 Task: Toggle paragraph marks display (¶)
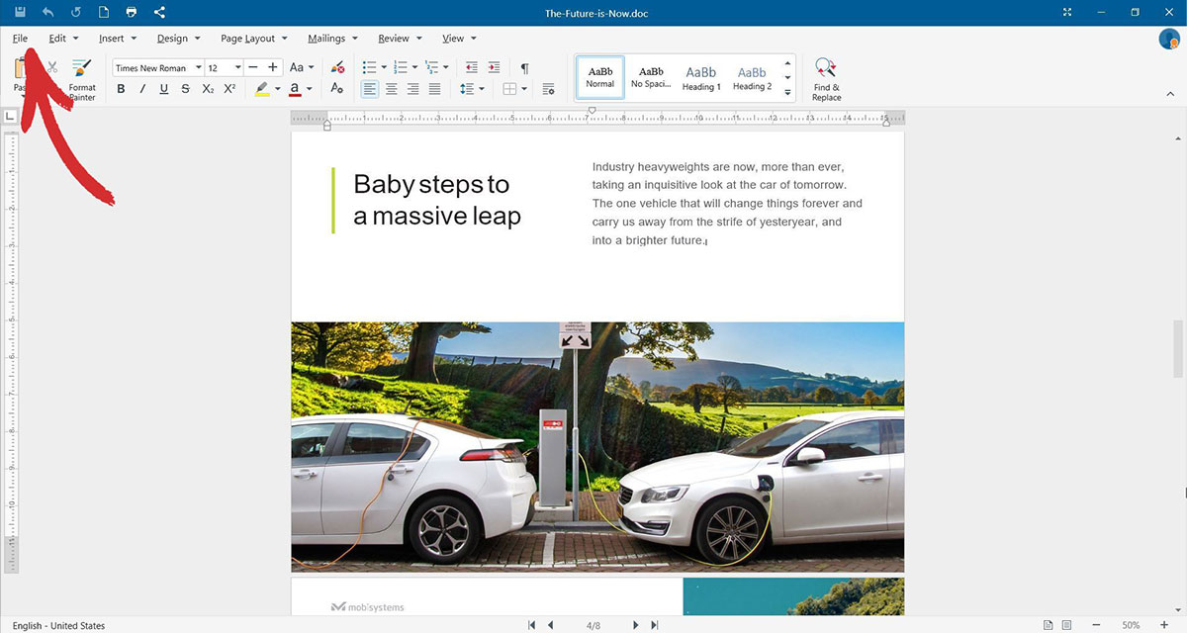(x=524, y=67)
